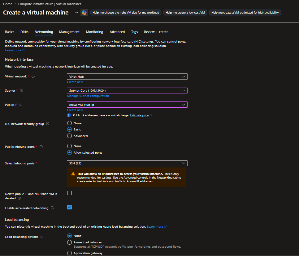Switch to the Advanced tab
Image resolution: width=299 pixels, height=256 pixels.
click(x=117, y=32)
